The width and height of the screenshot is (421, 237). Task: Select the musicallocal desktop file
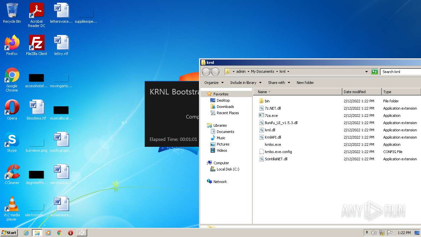(x=61, y=113)
